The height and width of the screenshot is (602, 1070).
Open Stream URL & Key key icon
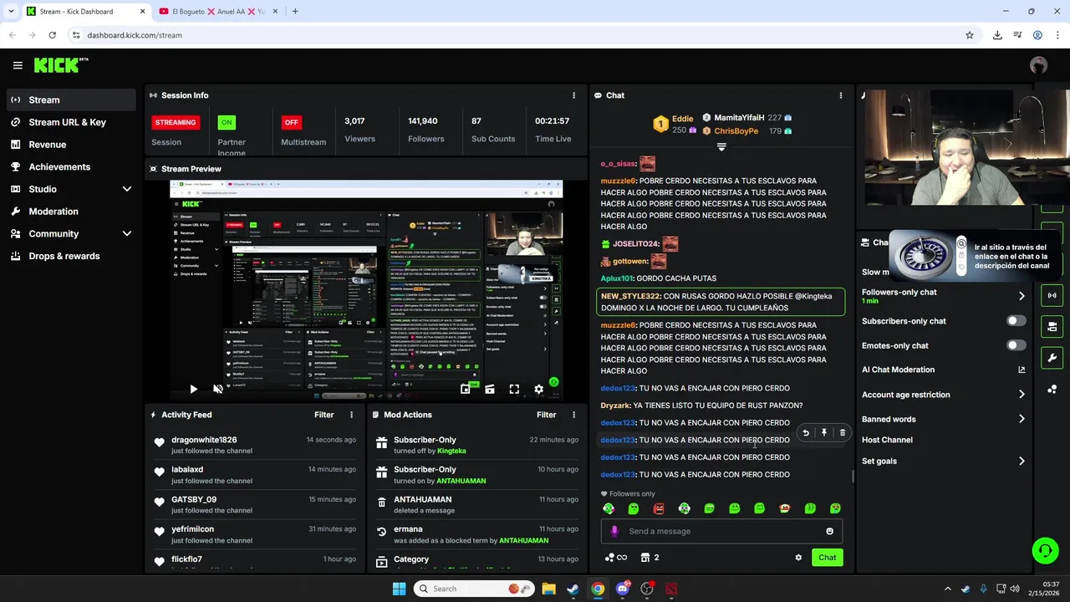click(16, 122)
